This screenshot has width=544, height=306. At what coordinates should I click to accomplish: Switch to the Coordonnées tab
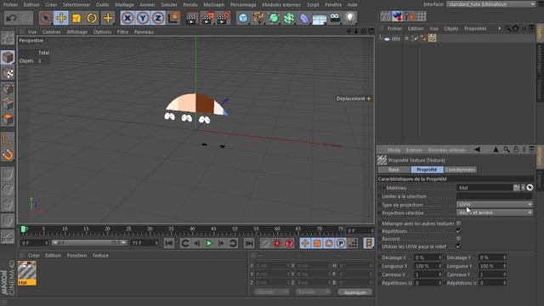click(x=460, y=170)
